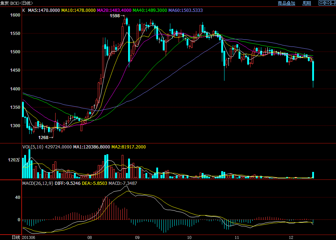Click the 120万 volume axis label
This screenshot has height=240, width=336.
point(14,160)
